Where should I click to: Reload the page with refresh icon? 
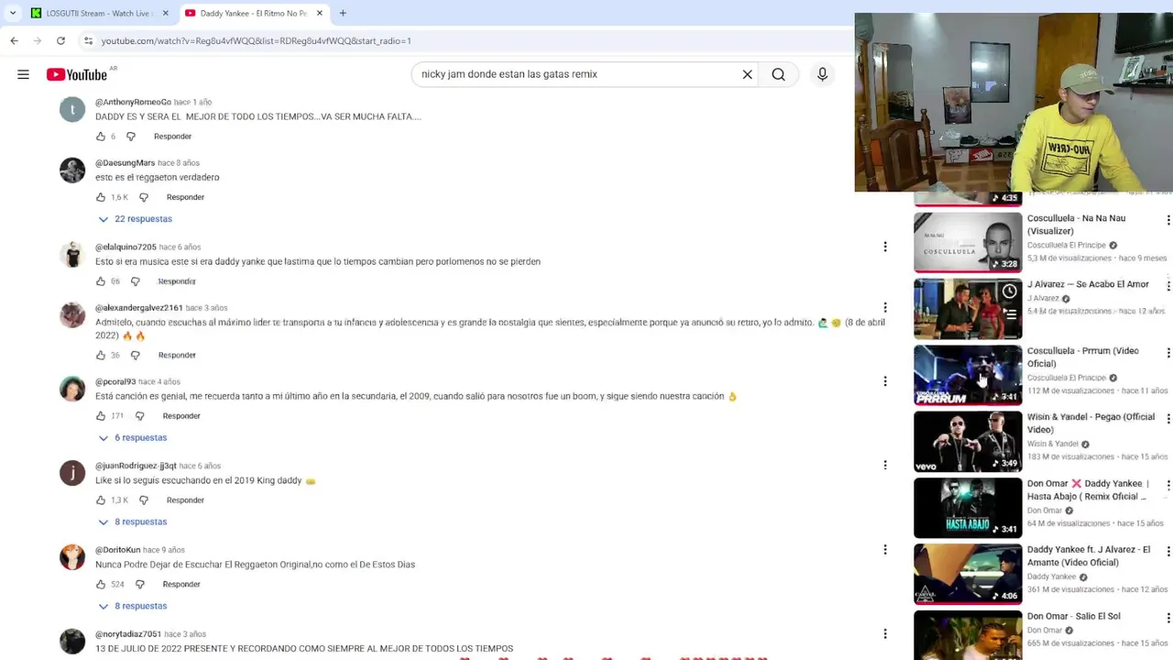tap(60, 40)
